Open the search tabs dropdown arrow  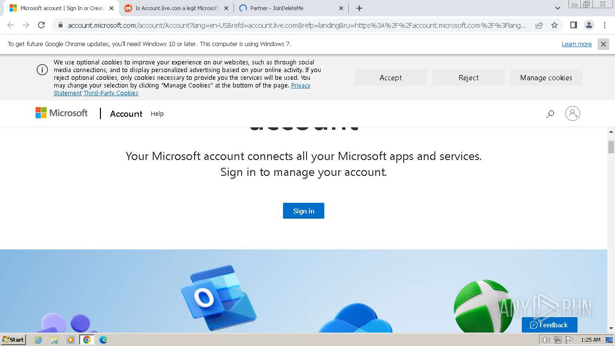[558, 8]
